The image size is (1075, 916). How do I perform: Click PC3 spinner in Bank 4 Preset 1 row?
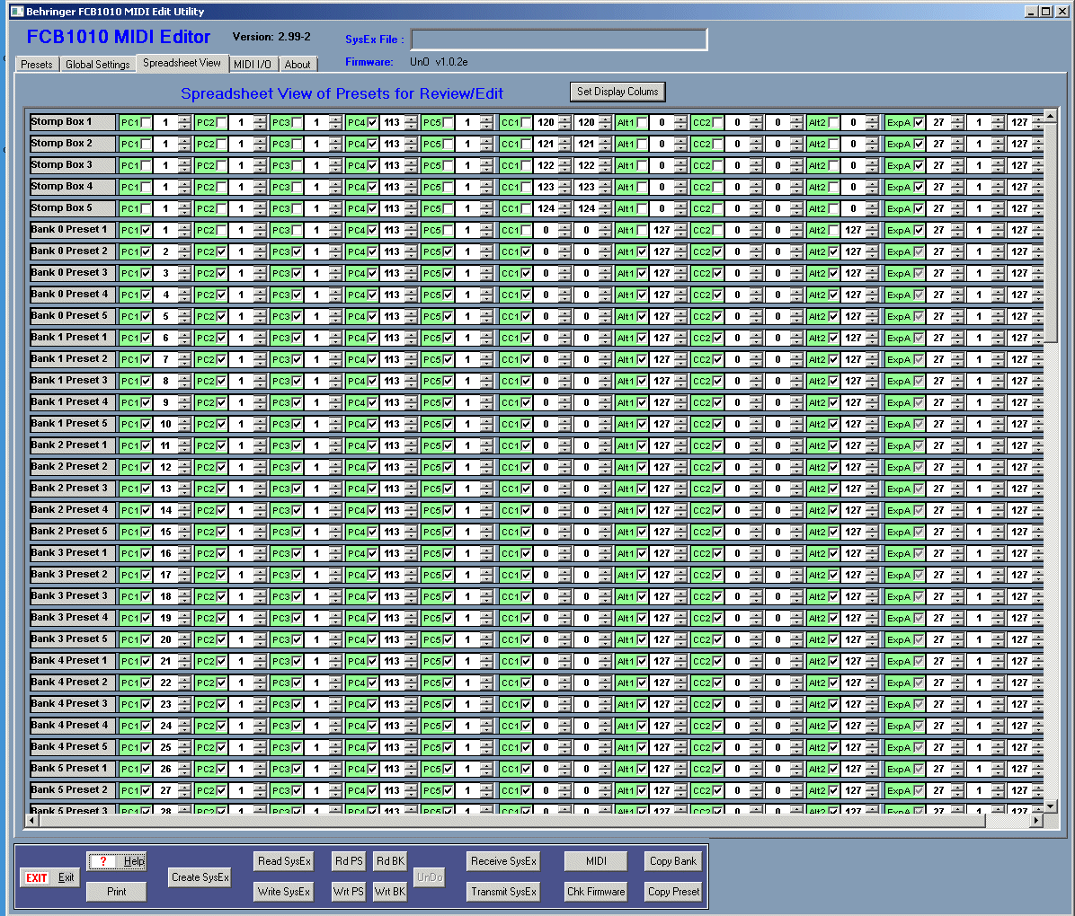click(x=335, y=661)
